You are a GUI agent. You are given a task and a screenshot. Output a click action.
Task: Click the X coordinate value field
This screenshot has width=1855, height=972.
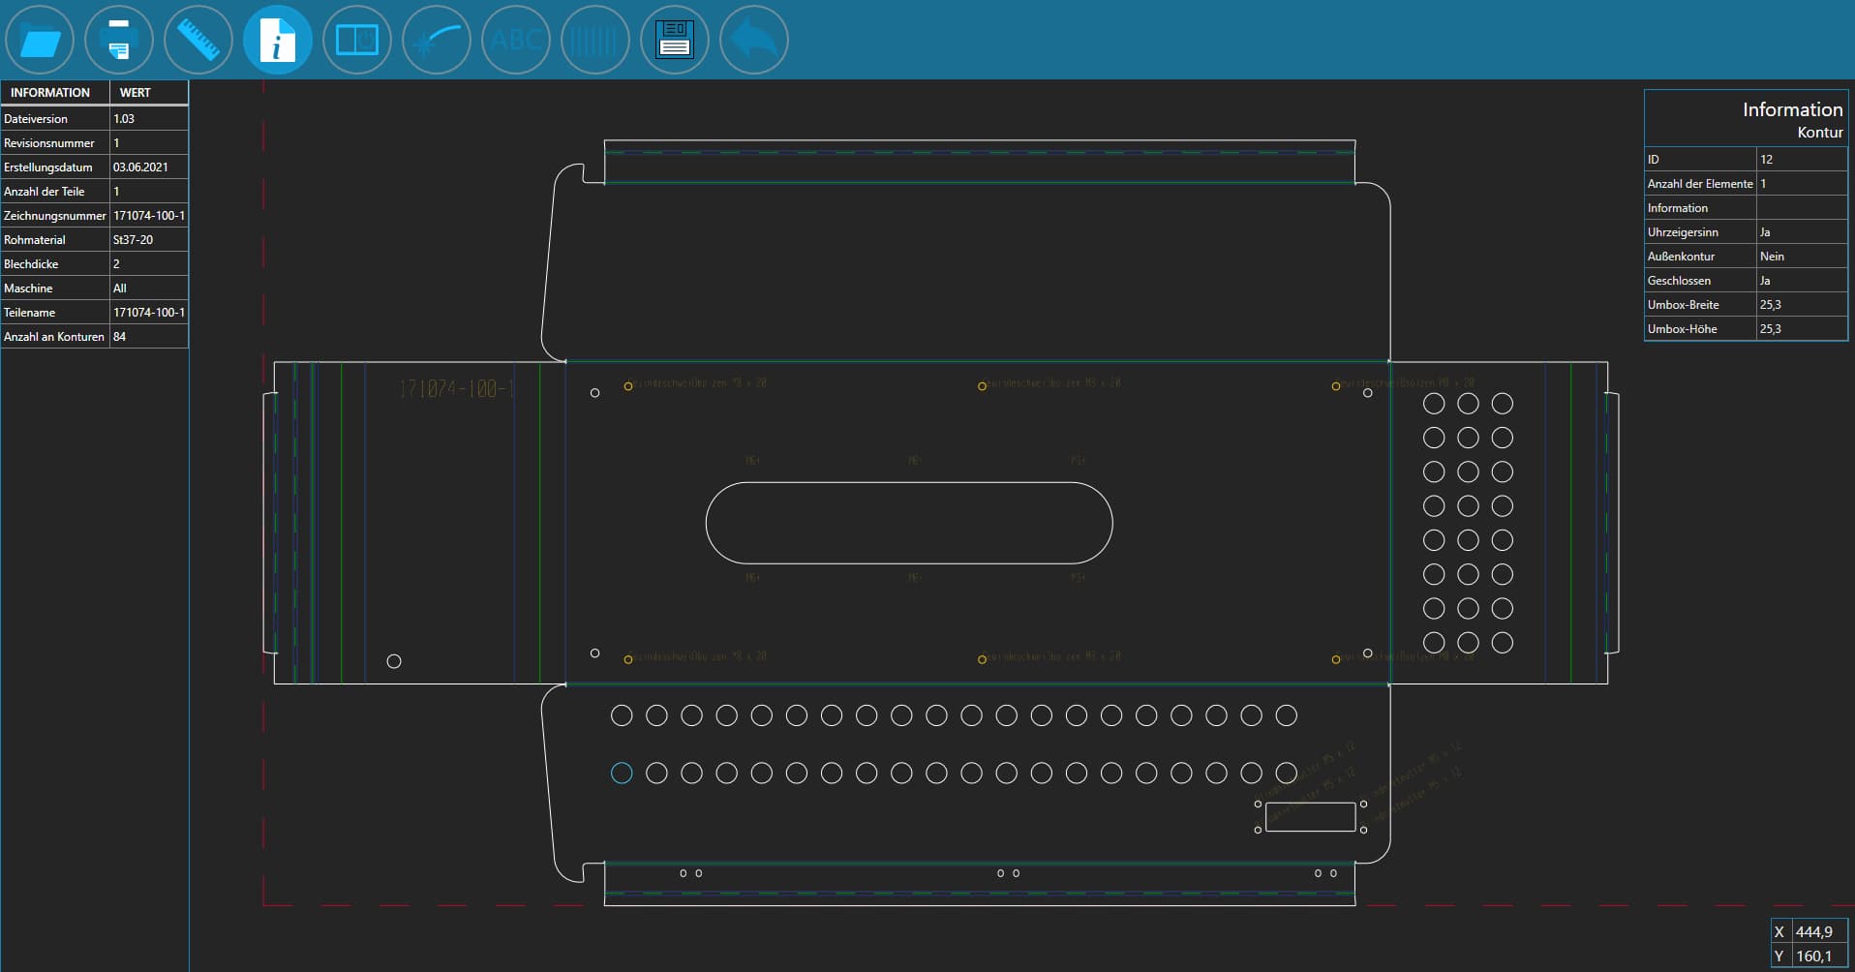pos(1813,931)
